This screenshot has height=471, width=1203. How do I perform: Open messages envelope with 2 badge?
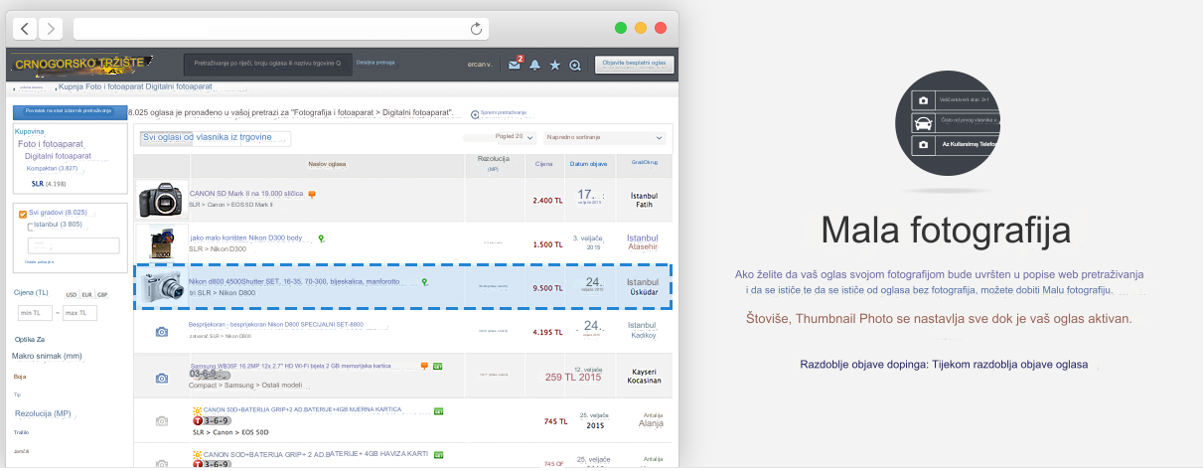pyautogui.click(x=515, y=65)
